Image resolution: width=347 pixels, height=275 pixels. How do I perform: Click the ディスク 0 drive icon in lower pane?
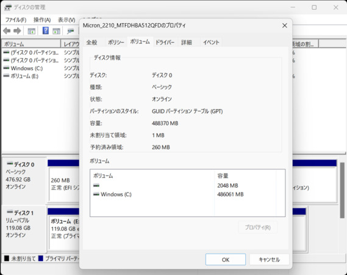[10, 164]
